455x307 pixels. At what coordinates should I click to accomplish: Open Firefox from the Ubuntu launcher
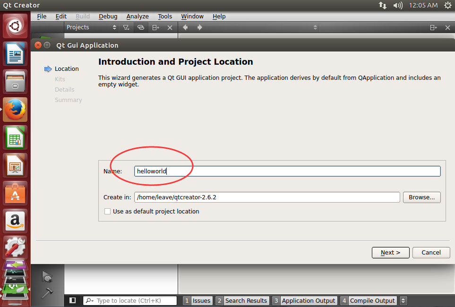click(15, 110)
